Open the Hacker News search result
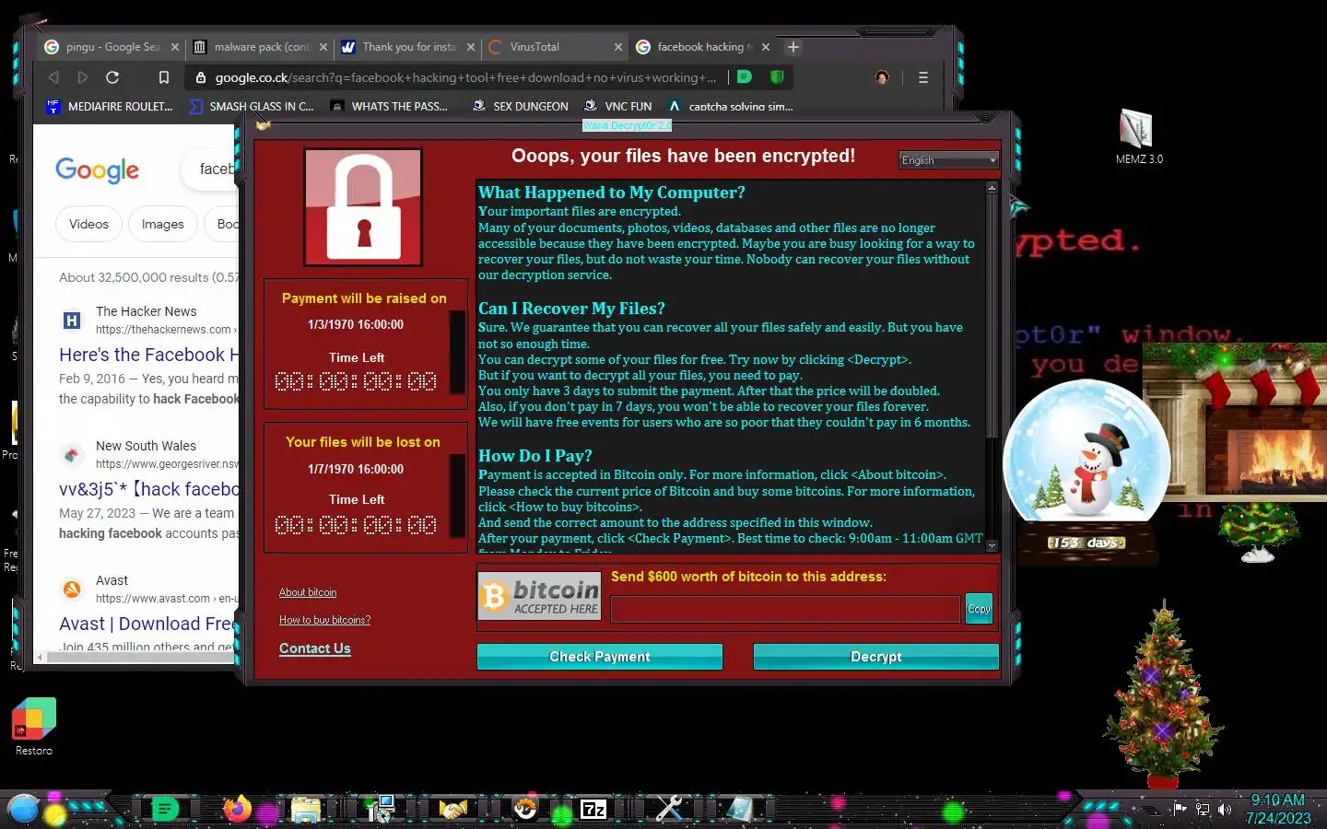The image size is (1327, 829). click(x=148, y=356)
